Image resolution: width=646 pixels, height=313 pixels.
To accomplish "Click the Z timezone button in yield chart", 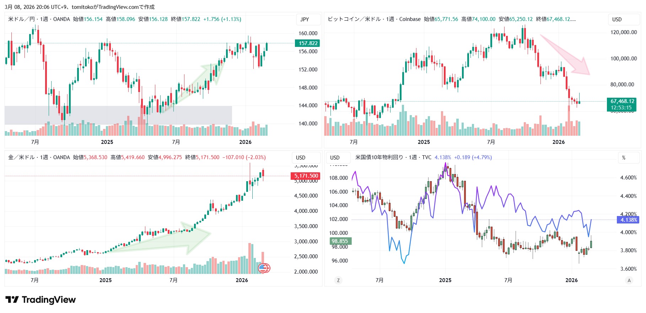I will tap(338, 280).
